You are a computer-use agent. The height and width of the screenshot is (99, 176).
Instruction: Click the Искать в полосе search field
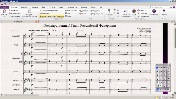click(x=160, y=7)
